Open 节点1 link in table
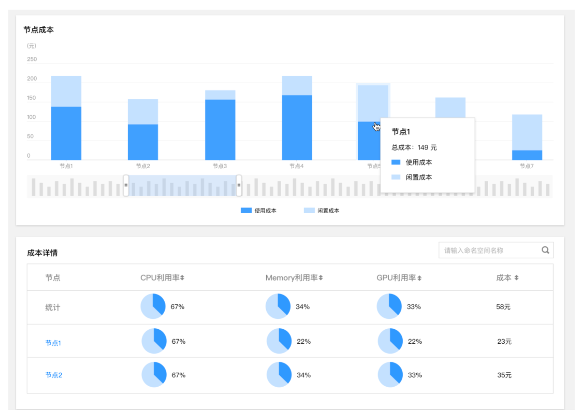Viewport: 584px width, 416px height. (53, 343)
